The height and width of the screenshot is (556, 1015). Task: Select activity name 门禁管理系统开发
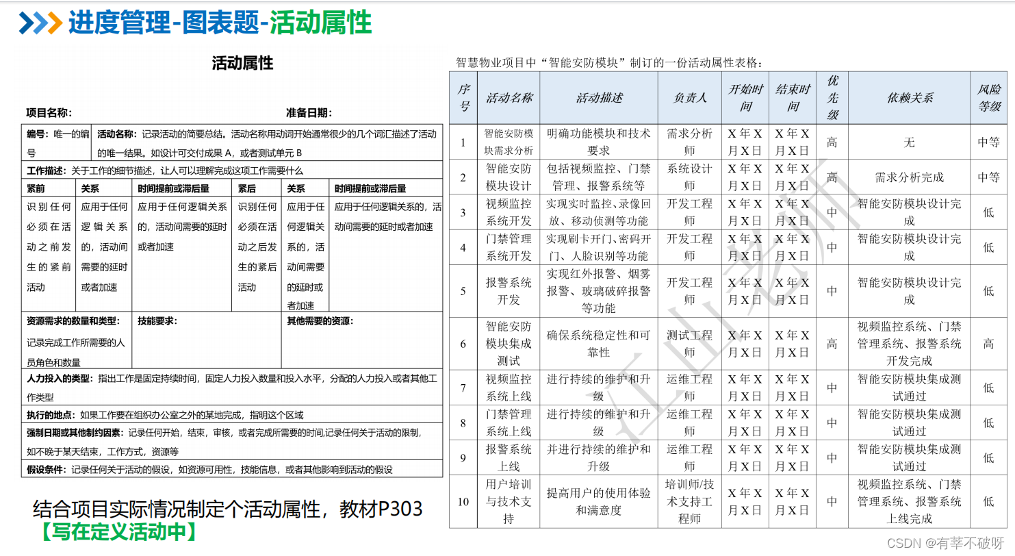(509, 247)
